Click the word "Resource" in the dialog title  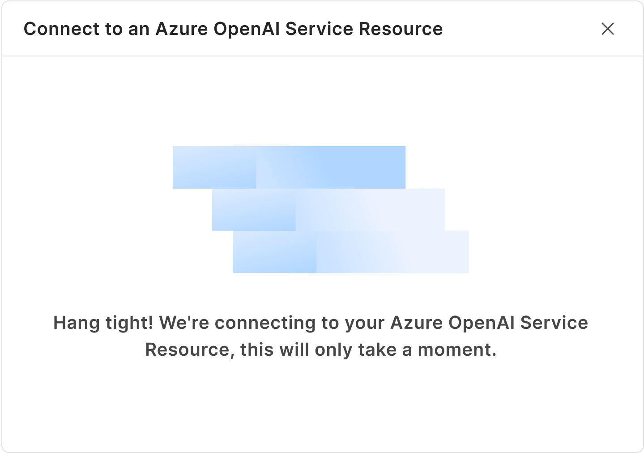[x=401, y=29]
